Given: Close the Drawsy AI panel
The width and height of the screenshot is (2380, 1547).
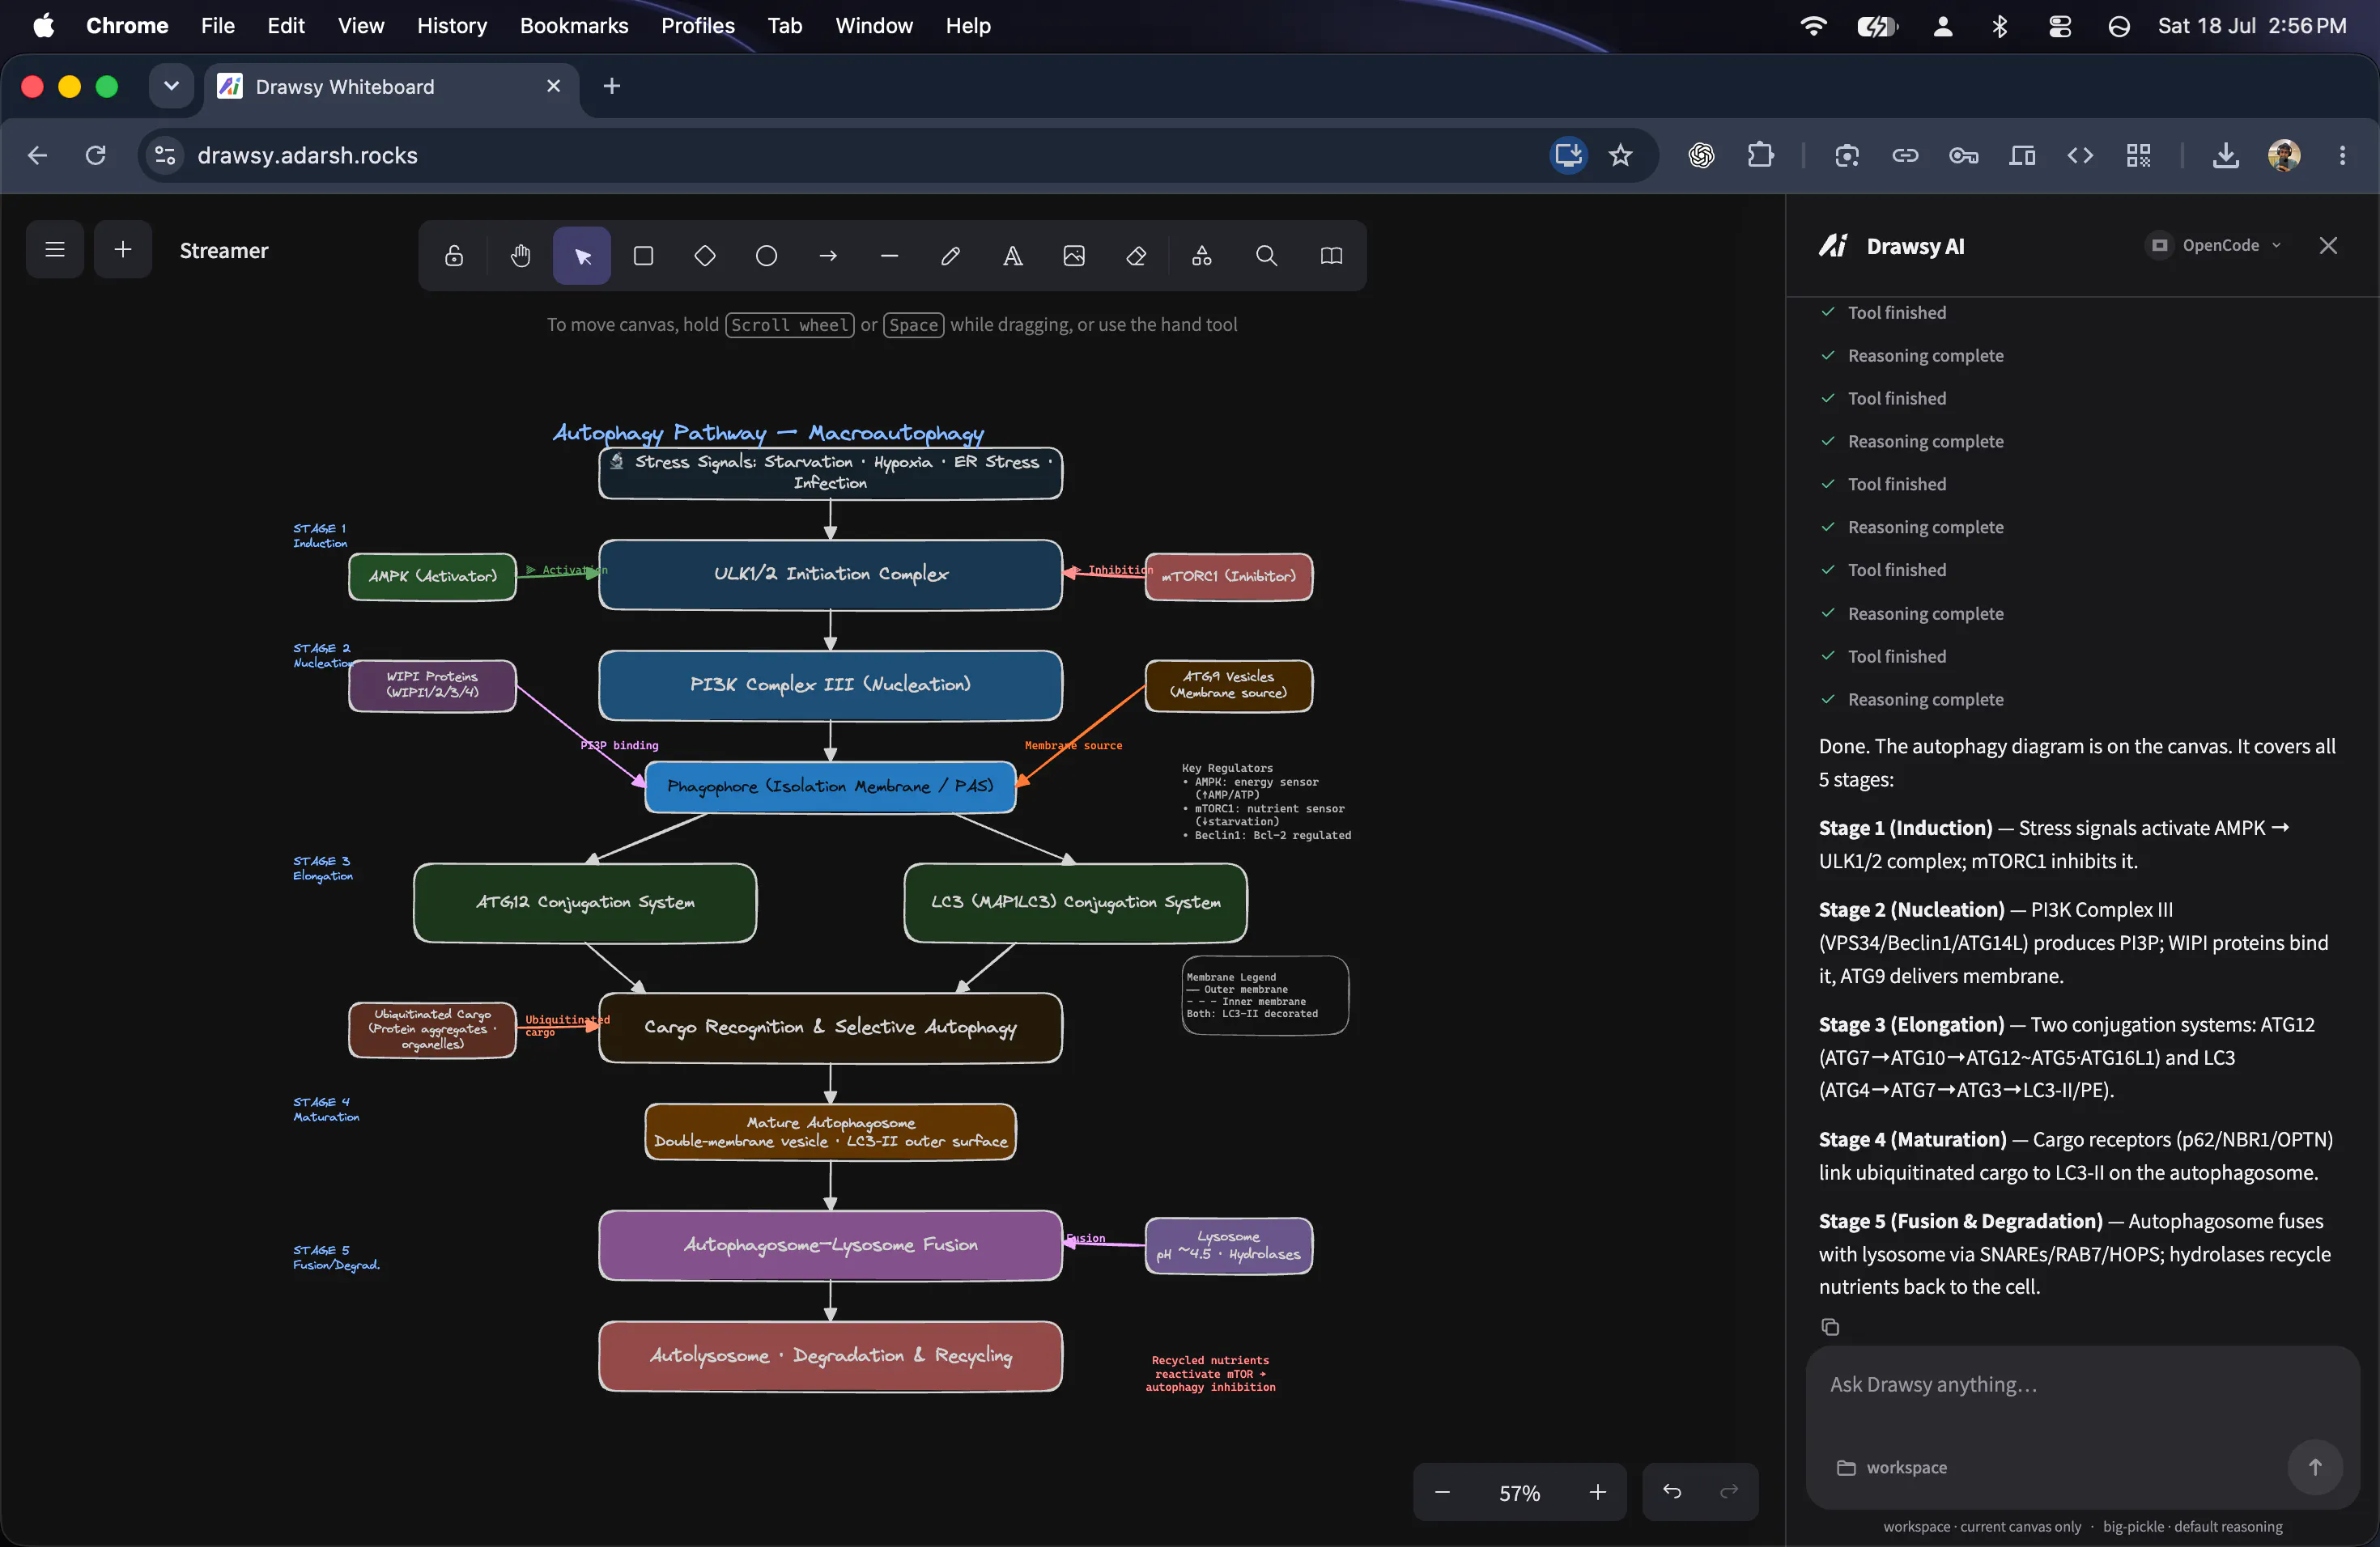Looking at the screenshot, I should pos(2328,246).
